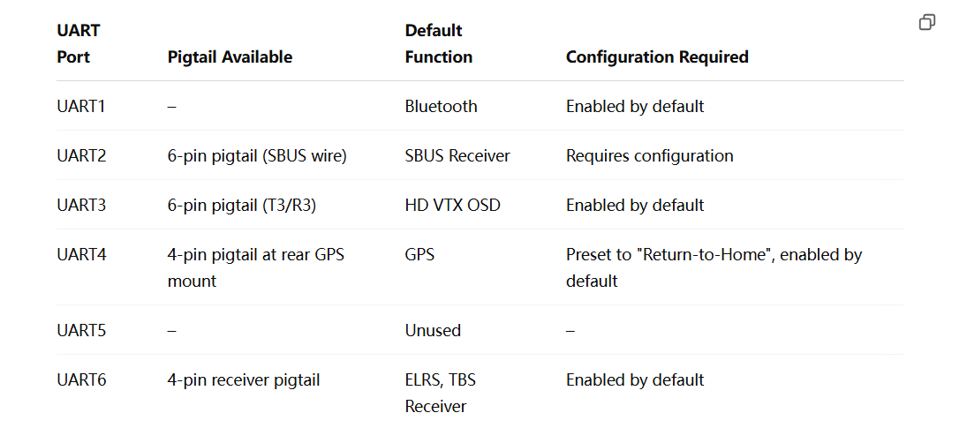967x443 pixels.
Task: Click the Unused function cell for UART5
Action: 433,330
